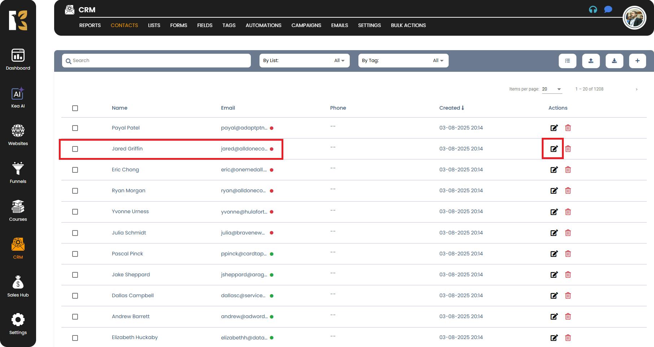
Task: Check the box for Eric Chong
Action: pyautogui.click(x=75, y=170)
